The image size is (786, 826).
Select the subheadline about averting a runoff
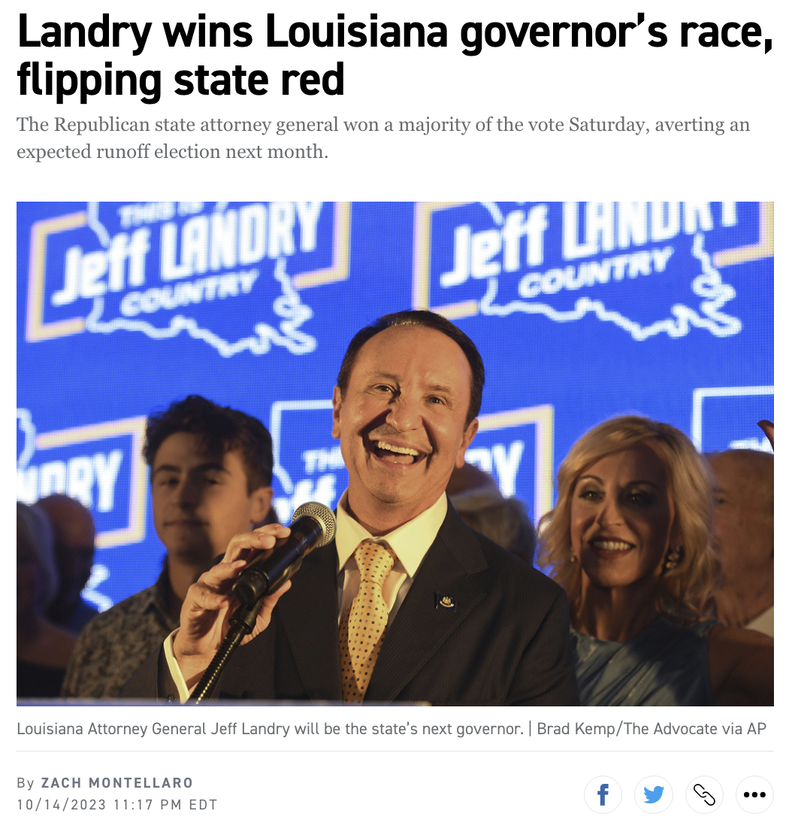pyautogui.click(x=383, y=138)
